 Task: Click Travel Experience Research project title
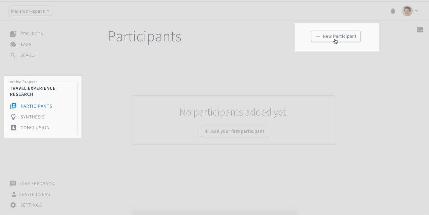pos(33,91)
